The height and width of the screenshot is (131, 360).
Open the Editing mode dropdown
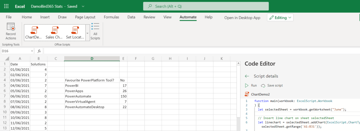click(x=280, y=18)
